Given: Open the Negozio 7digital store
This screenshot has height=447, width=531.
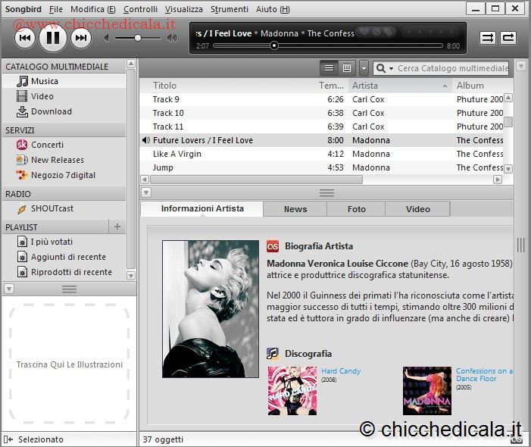Looking at the screenshot, I should (63, 175).
